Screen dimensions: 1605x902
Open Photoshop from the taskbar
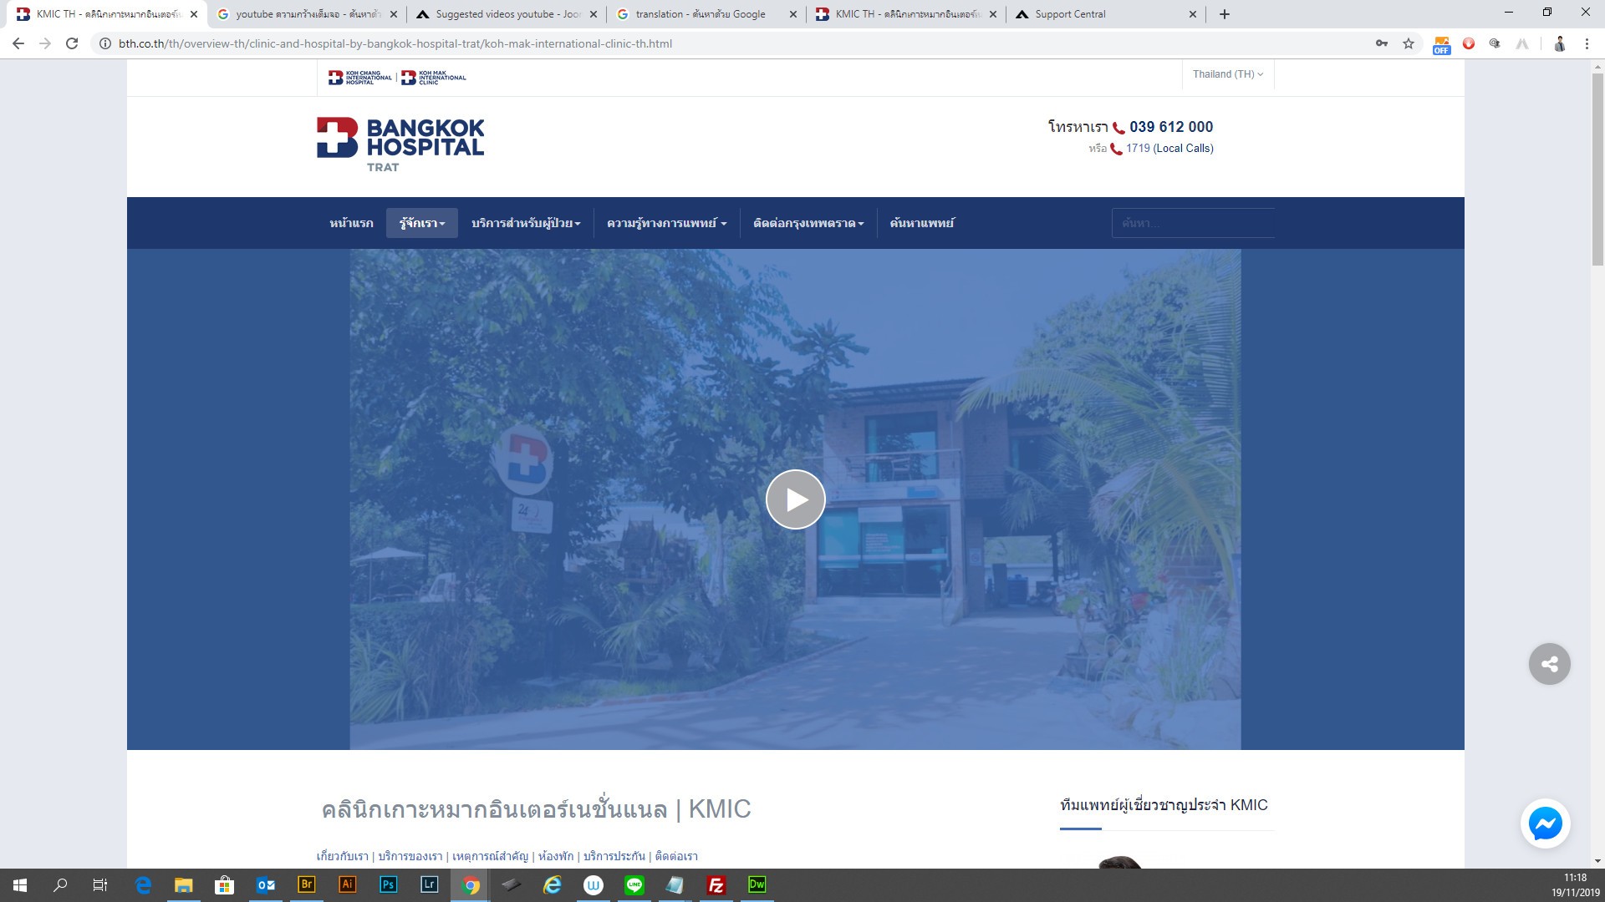coord(388,884)
